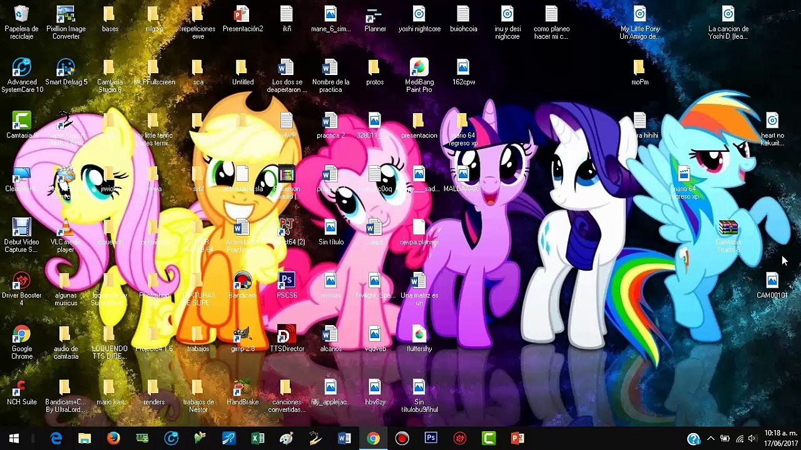Switch to Chrome window in taskbar
This screenshot has width=801, height=450.
(x=373, y=438)
